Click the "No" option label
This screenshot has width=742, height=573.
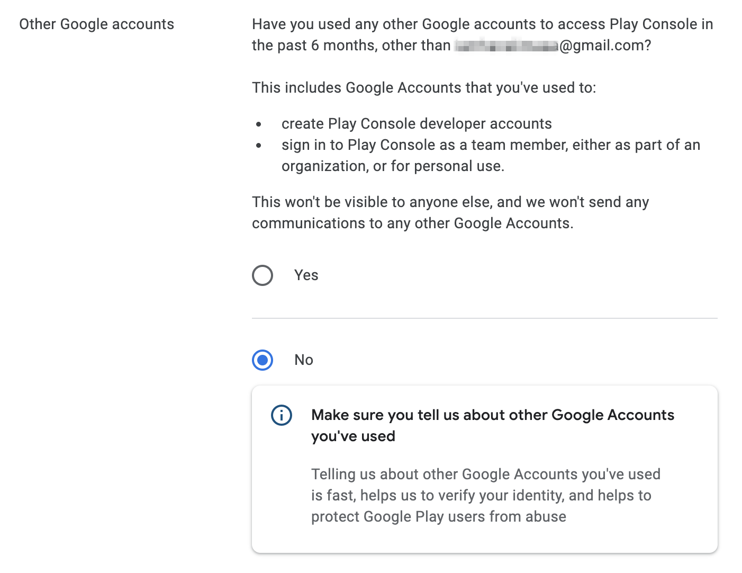point(304,360)
